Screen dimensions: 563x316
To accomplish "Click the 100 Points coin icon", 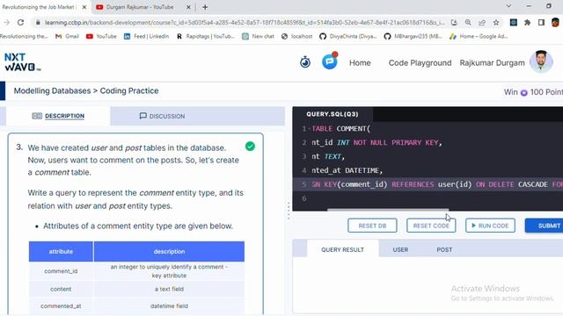I will click(x=524, y=93).
